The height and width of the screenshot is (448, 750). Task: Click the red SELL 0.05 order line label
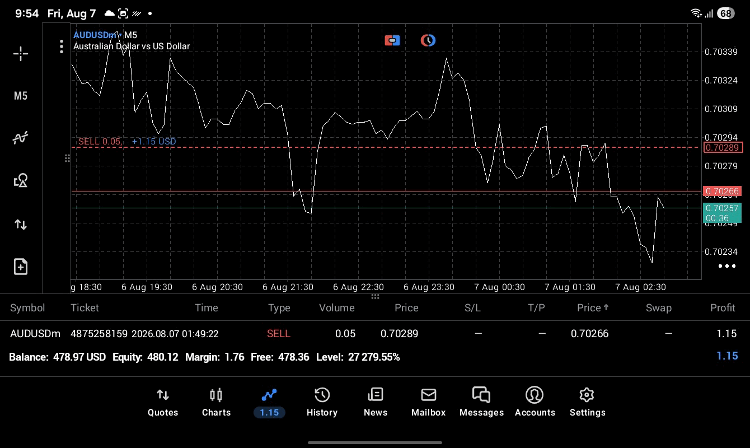(x=100, y=141)
